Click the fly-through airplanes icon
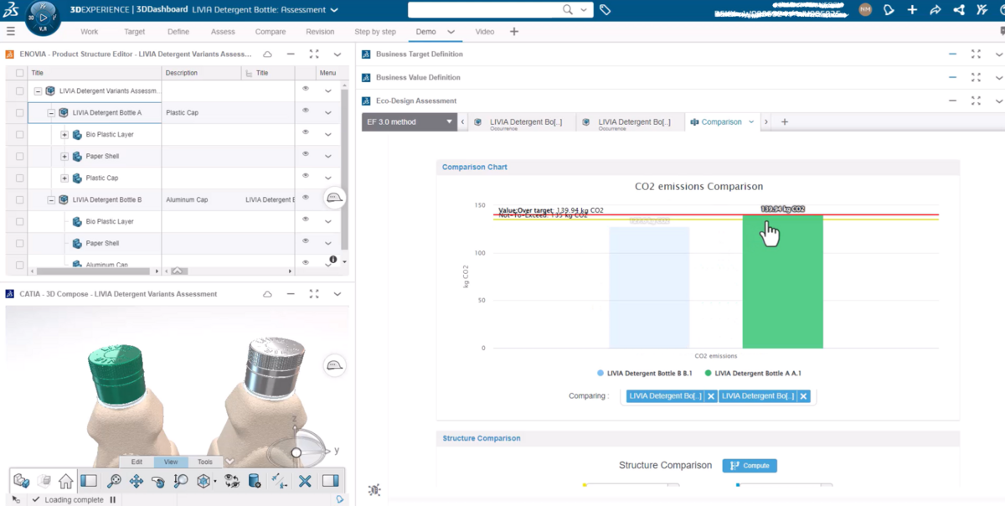The width and height of the screenshot is (1005, 506). coord(280,481)
